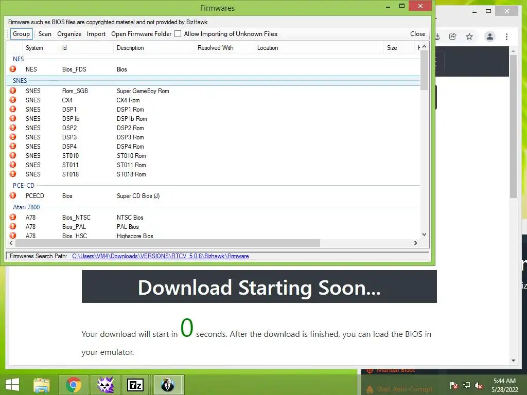Sort by the Id column header
Image resolution: width=527 pixels, height=395 pixels.
tap(86, 48)
